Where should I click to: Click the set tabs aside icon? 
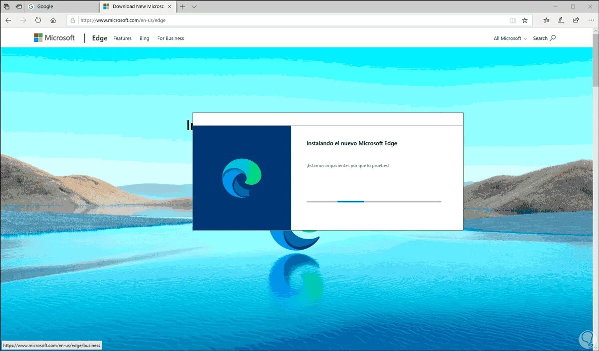pyautogui.click(x=18, y=6)
